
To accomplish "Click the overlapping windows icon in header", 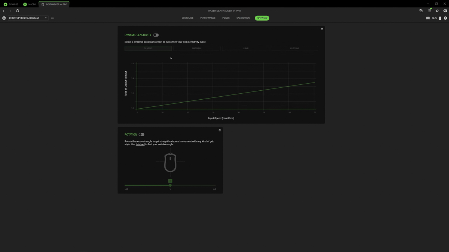I will (x=421, y=11).
